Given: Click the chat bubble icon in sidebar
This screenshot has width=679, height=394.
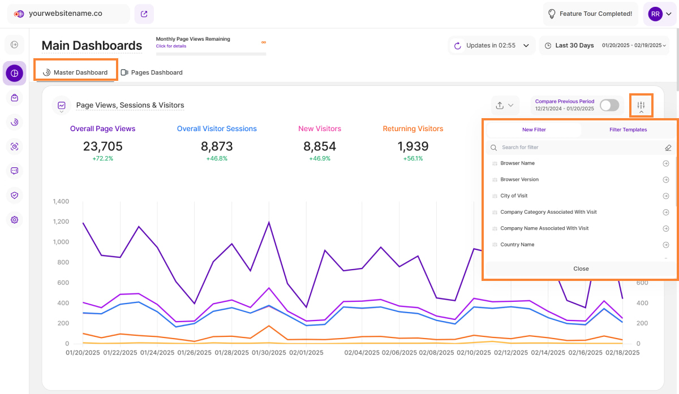Looking at the screenshot, I should click(x=15, y=171).
